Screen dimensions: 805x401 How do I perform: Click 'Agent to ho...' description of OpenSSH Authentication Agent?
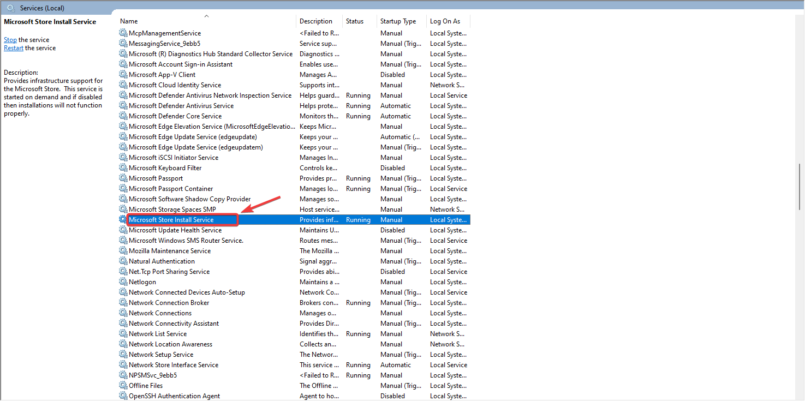point(319,396)
